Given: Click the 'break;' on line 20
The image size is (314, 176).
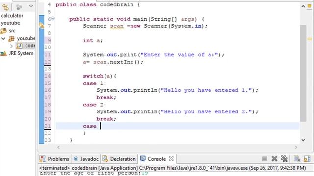Looking at the screenshot, I should point(106,119).
